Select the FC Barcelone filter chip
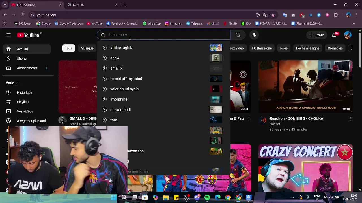 262,48
